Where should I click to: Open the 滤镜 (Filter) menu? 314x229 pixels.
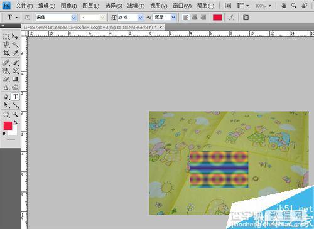[136, 6]
